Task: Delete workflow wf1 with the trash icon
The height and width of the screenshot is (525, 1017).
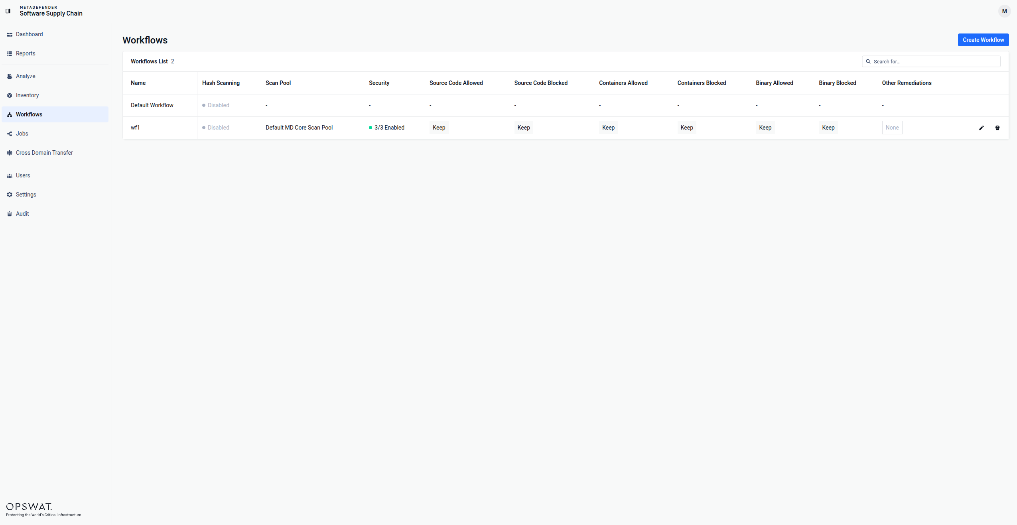Action: 997,128
